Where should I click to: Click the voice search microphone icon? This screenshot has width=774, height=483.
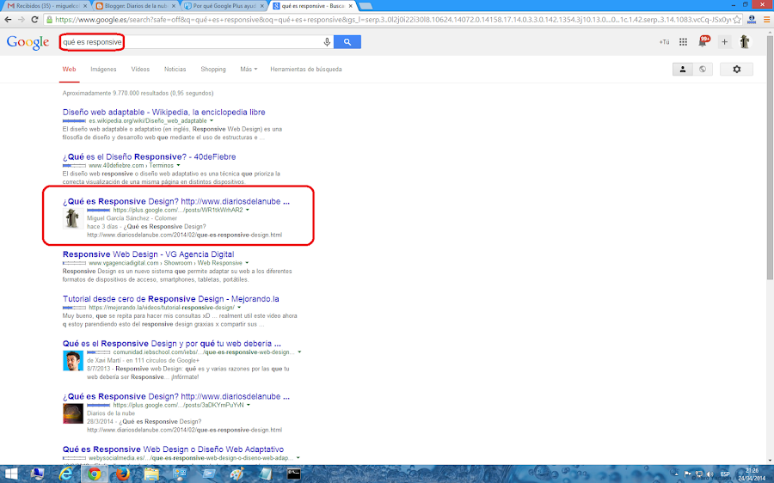click(327, 42)
